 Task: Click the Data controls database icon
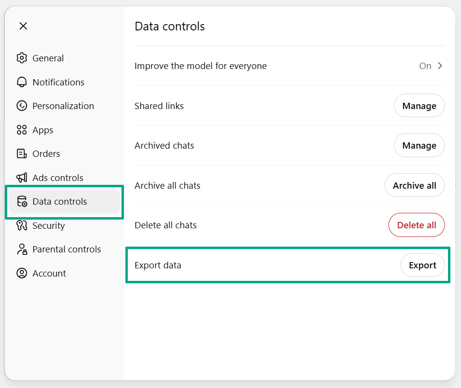point(22,201)
